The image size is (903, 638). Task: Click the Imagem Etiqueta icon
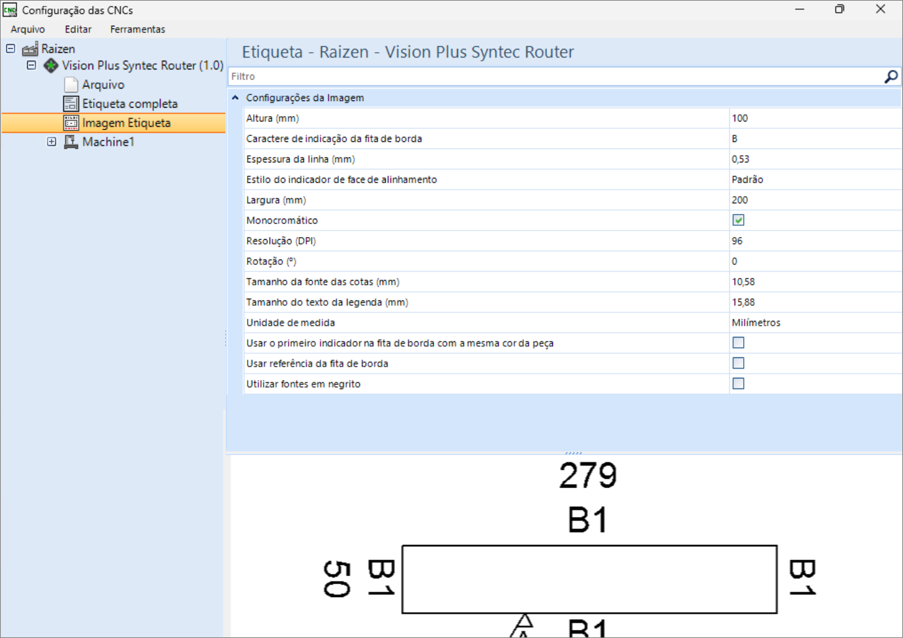tap(71, 123)
